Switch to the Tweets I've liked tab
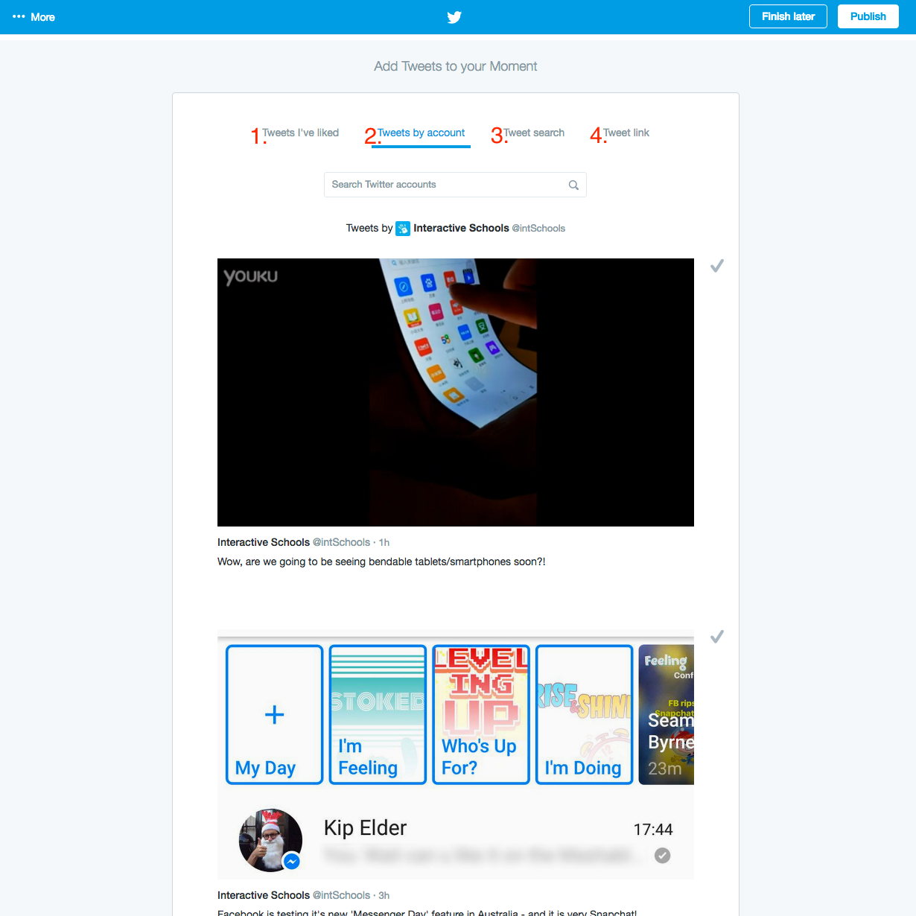Viewport: 916px width, 916px height. click(300, 133)
